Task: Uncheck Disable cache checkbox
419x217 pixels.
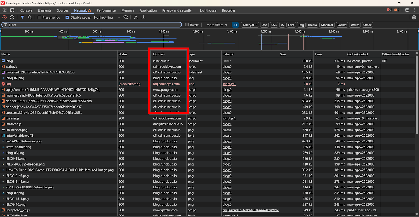Action: pyautogui.click(x=67, y=18)
